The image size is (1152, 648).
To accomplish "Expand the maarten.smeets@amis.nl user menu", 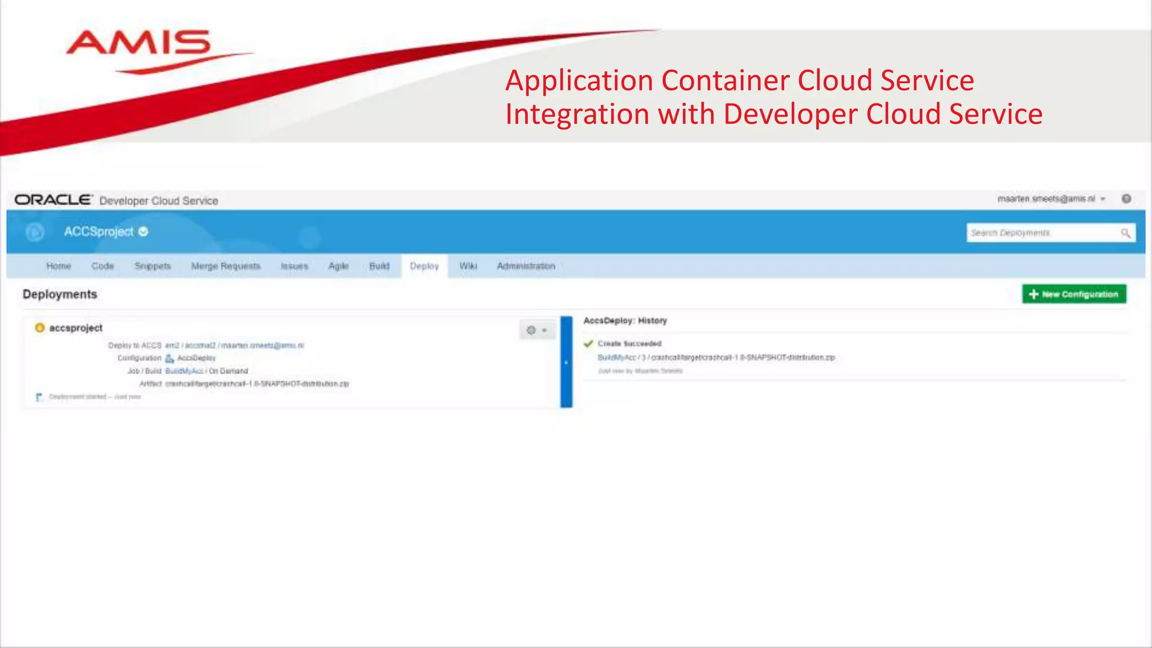I will coord(1051,199).
